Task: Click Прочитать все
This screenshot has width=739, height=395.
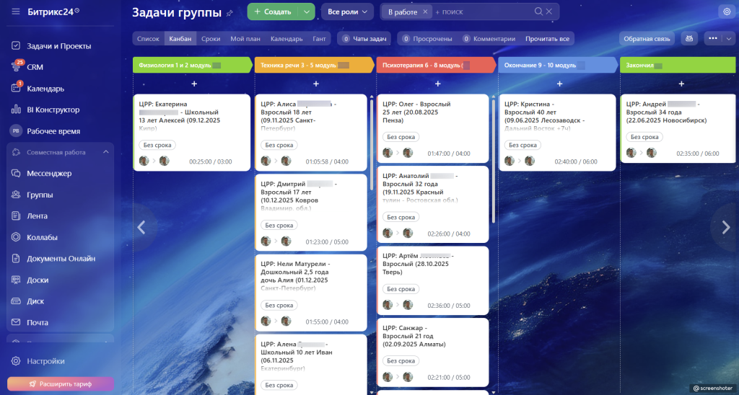Action: [547, 39]
